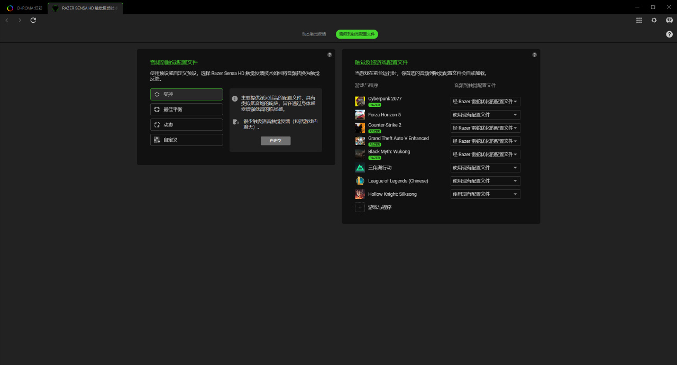677x365 pixels.
Task: Open Grand Theft Auto V Enhanced profile dropdown
Action: (x=485, y=141)
